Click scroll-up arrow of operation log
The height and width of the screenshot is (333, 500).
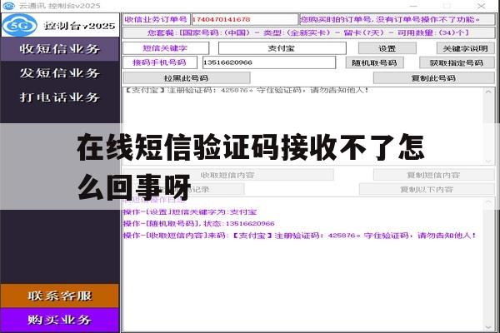(488, 202)
